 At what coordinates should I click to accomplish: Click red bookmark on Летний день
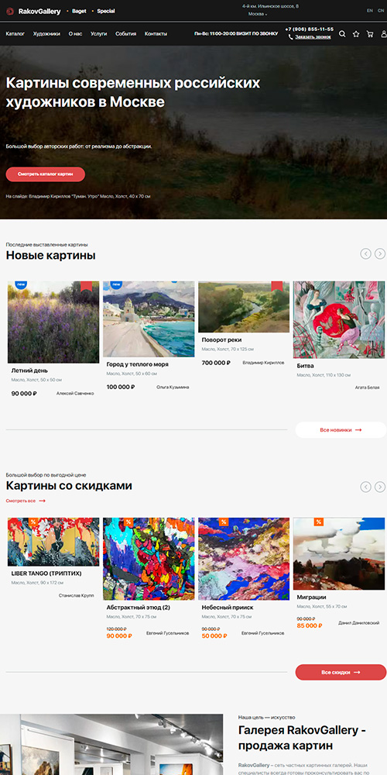coord(87,286)
